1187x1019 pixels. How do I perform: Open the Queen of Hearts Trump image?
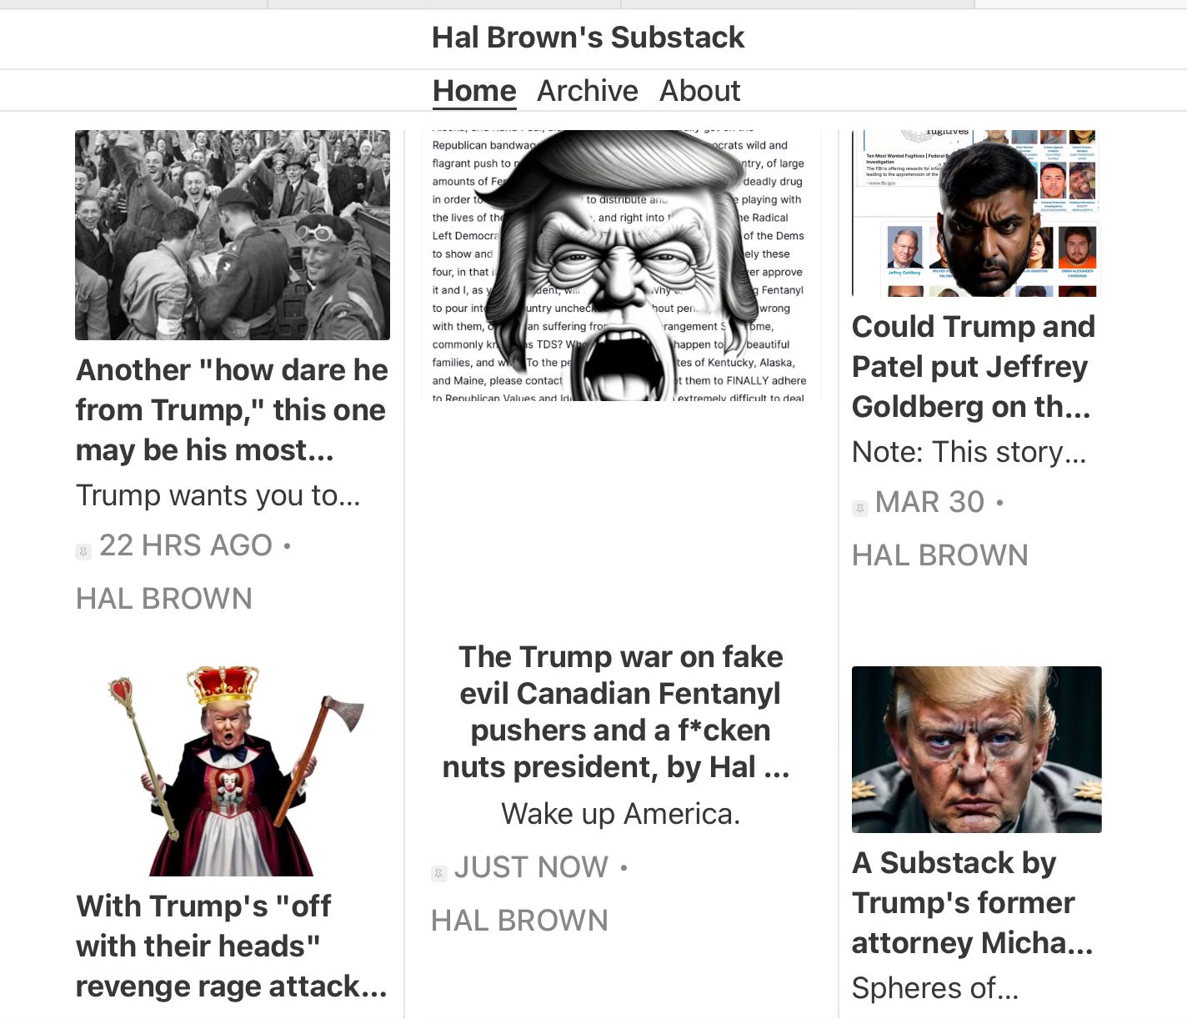click(233, 771)
